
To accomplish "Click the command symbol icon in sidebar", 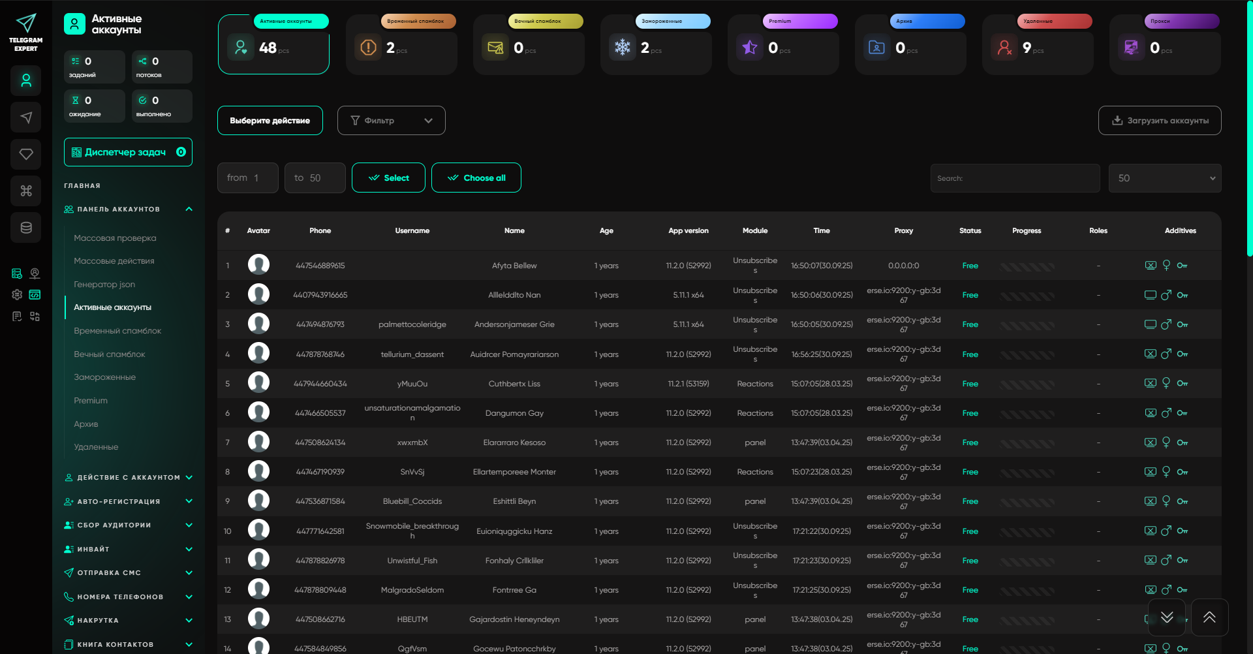I will point(26,191).
